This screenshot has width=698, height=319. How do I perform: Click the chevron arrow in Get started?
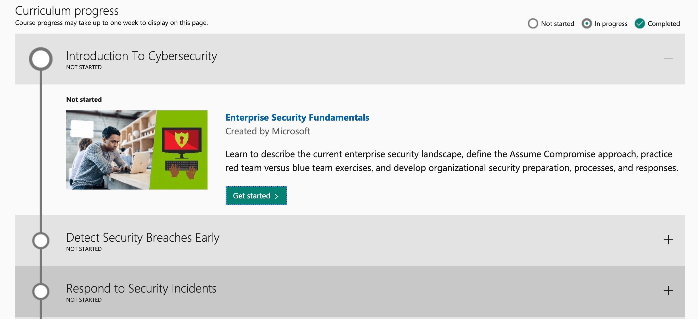276,196
